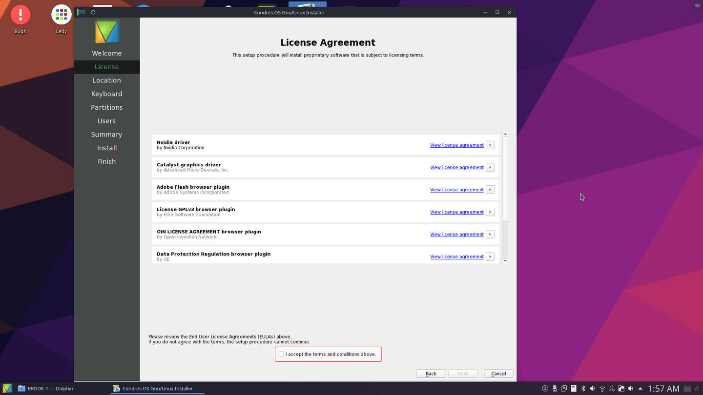Expand Adobe Flash browser plugin license

490,190
